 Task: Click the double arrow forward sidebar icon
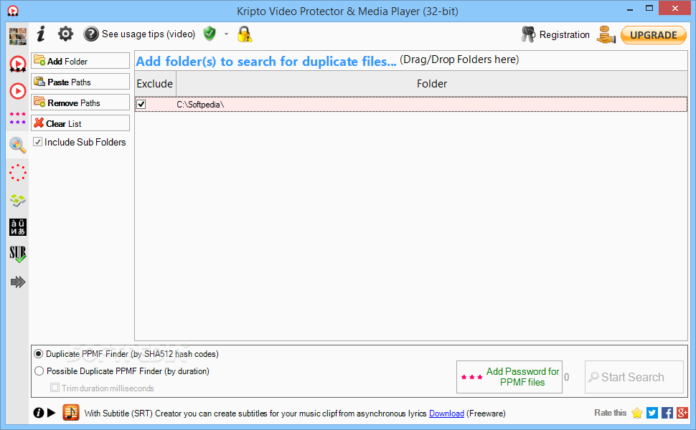tap(18, 282)
